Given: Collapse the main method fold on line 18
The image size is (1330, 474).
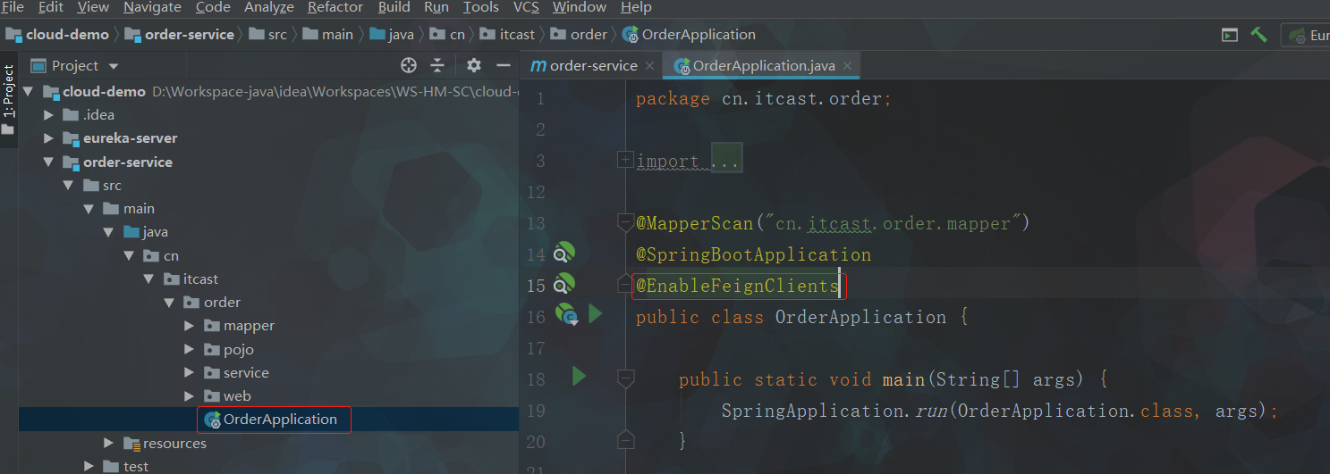Looking at the screenshot, I should click(626, 378).
